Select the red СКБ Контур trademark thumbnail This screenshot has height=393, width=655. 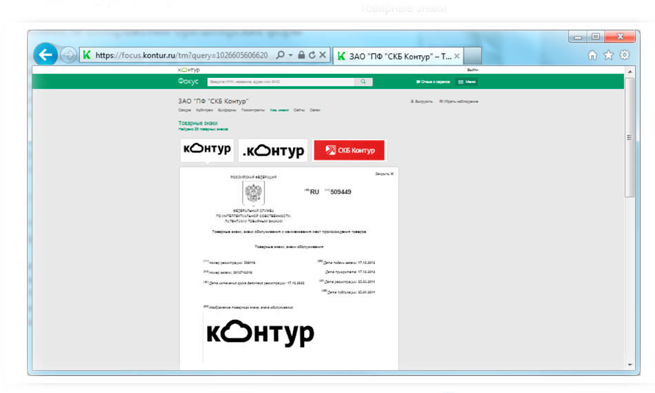click(x=350, y=150)
